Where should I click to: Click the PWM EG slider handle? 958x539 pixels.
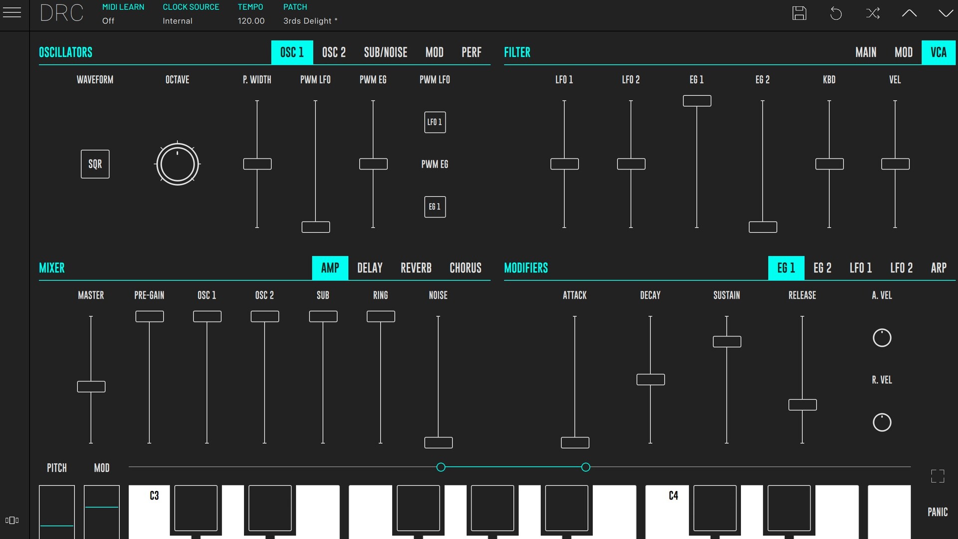click(x=373, y=164)
